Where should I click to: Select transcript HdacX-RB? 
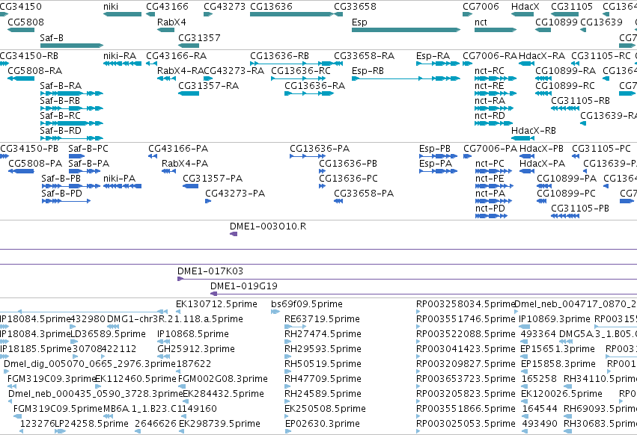(x=522, y=138)
